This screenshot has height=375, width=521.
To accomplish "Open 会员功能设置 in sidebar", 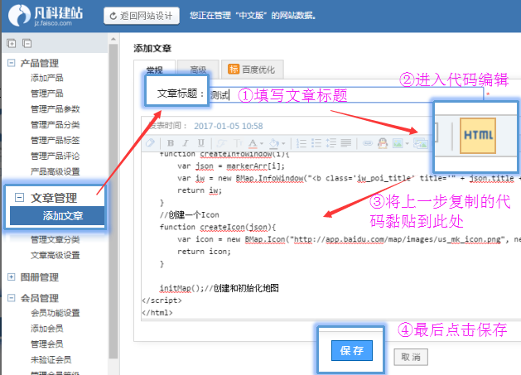I will (x=55, y=313).
